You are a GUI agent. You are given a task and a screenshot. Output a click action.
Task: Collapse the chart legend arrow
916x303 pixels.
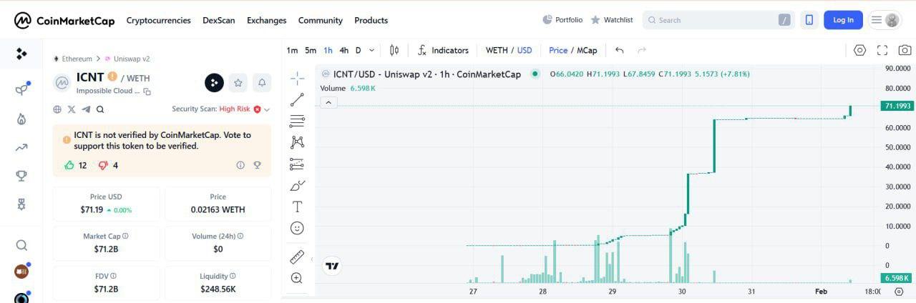328,102
